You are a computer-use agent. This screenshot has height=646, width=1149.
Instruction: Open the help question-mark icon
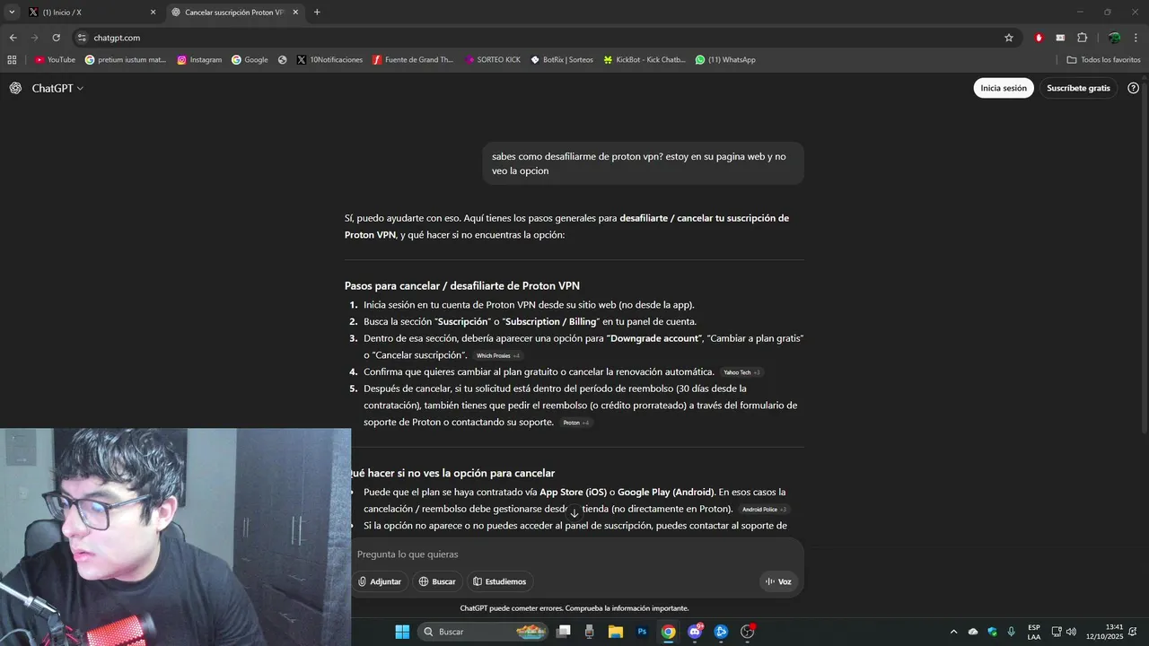coord(1133,88)
